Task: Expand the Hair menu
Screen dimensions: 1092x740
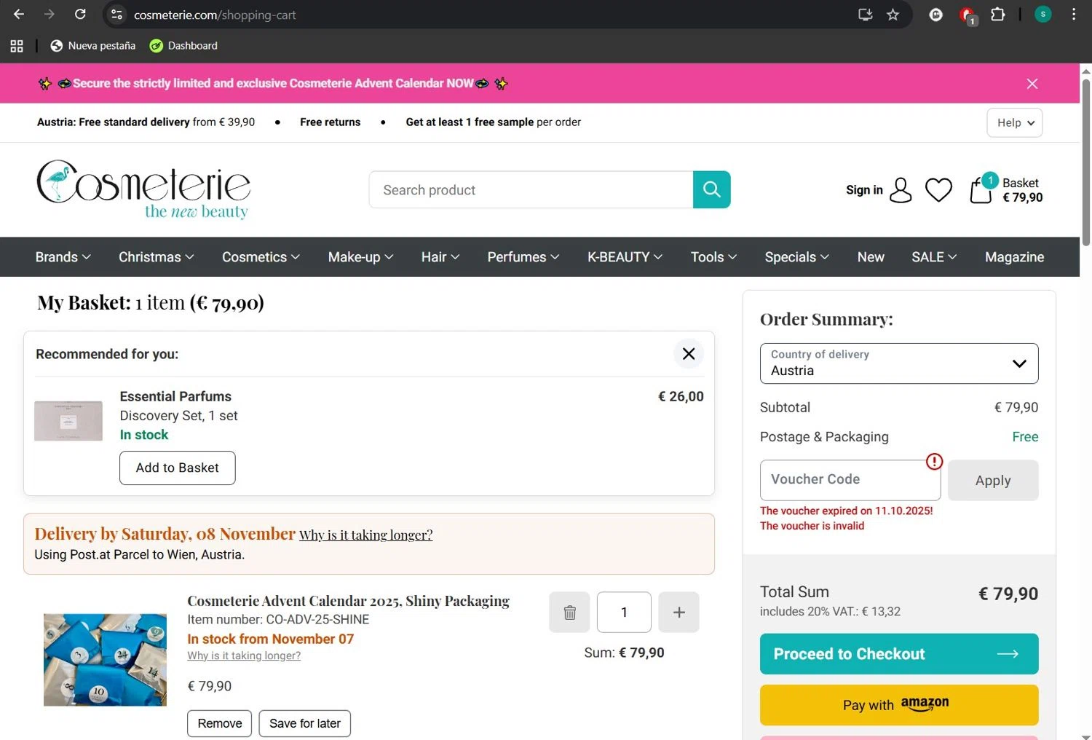Action: [440, 257]
